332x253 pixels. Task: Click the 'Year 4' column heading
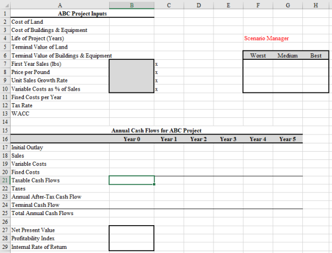(x=258, y=139)
